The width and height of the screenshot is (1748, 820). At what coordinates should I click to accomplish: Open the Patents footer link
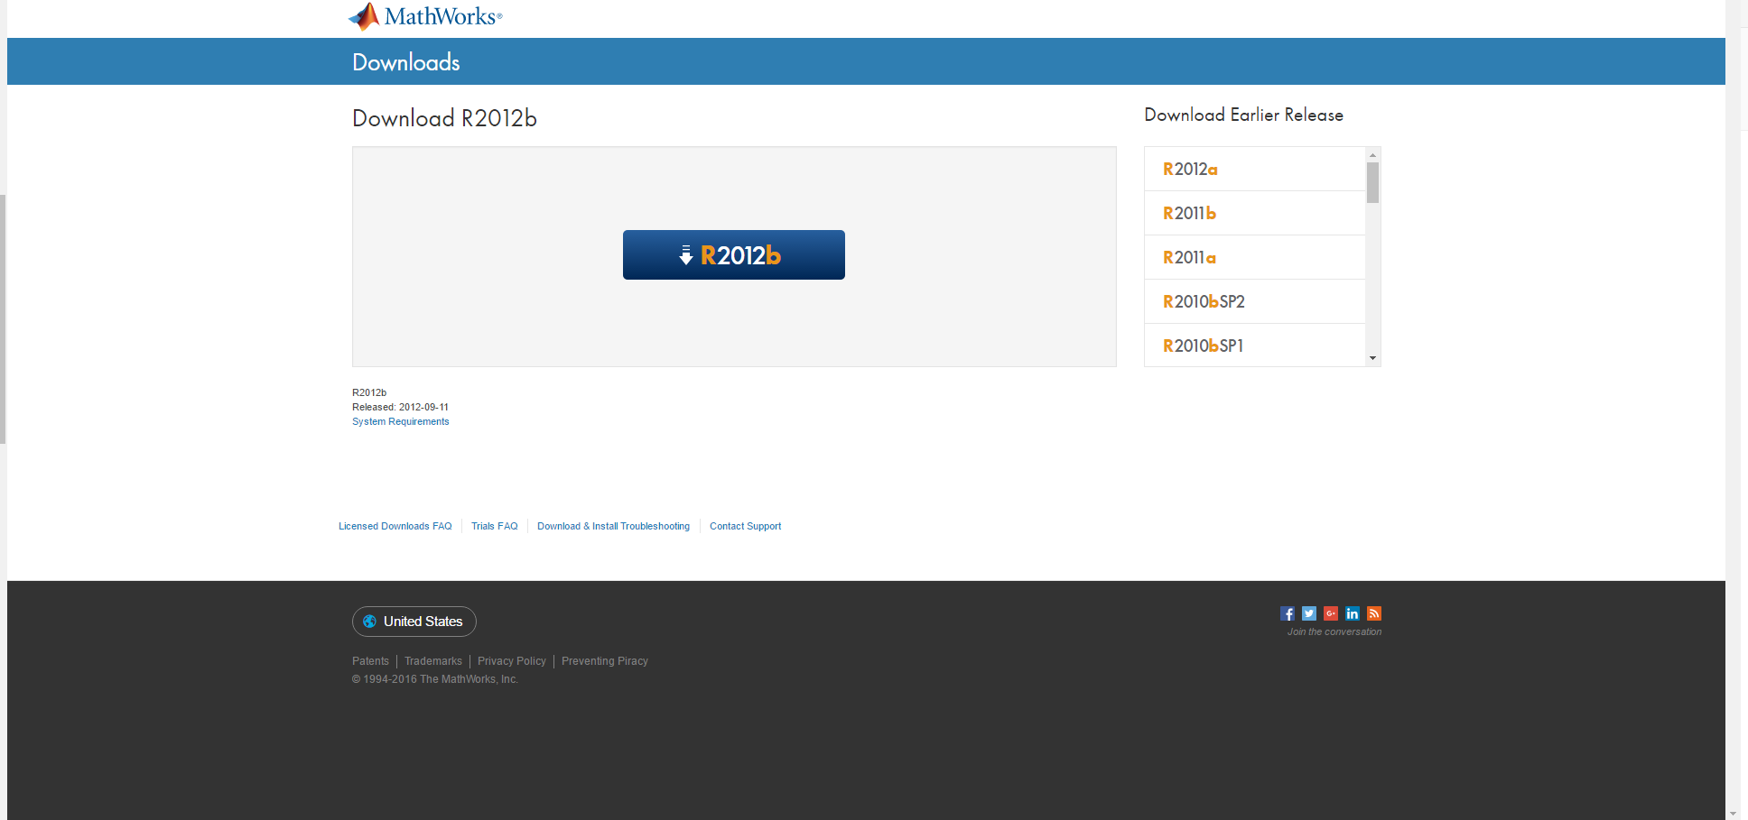370,661
